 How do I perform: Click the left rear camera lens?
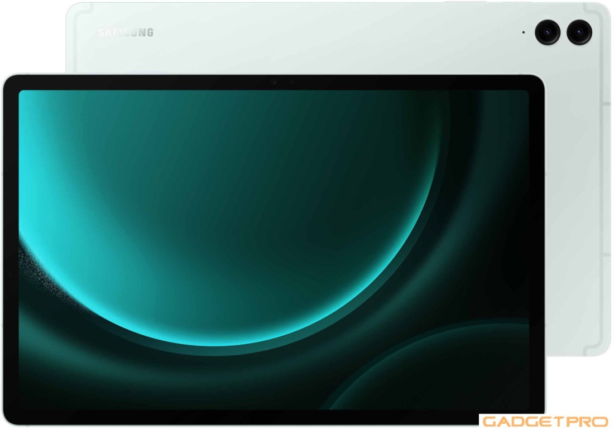coord(548,32)
